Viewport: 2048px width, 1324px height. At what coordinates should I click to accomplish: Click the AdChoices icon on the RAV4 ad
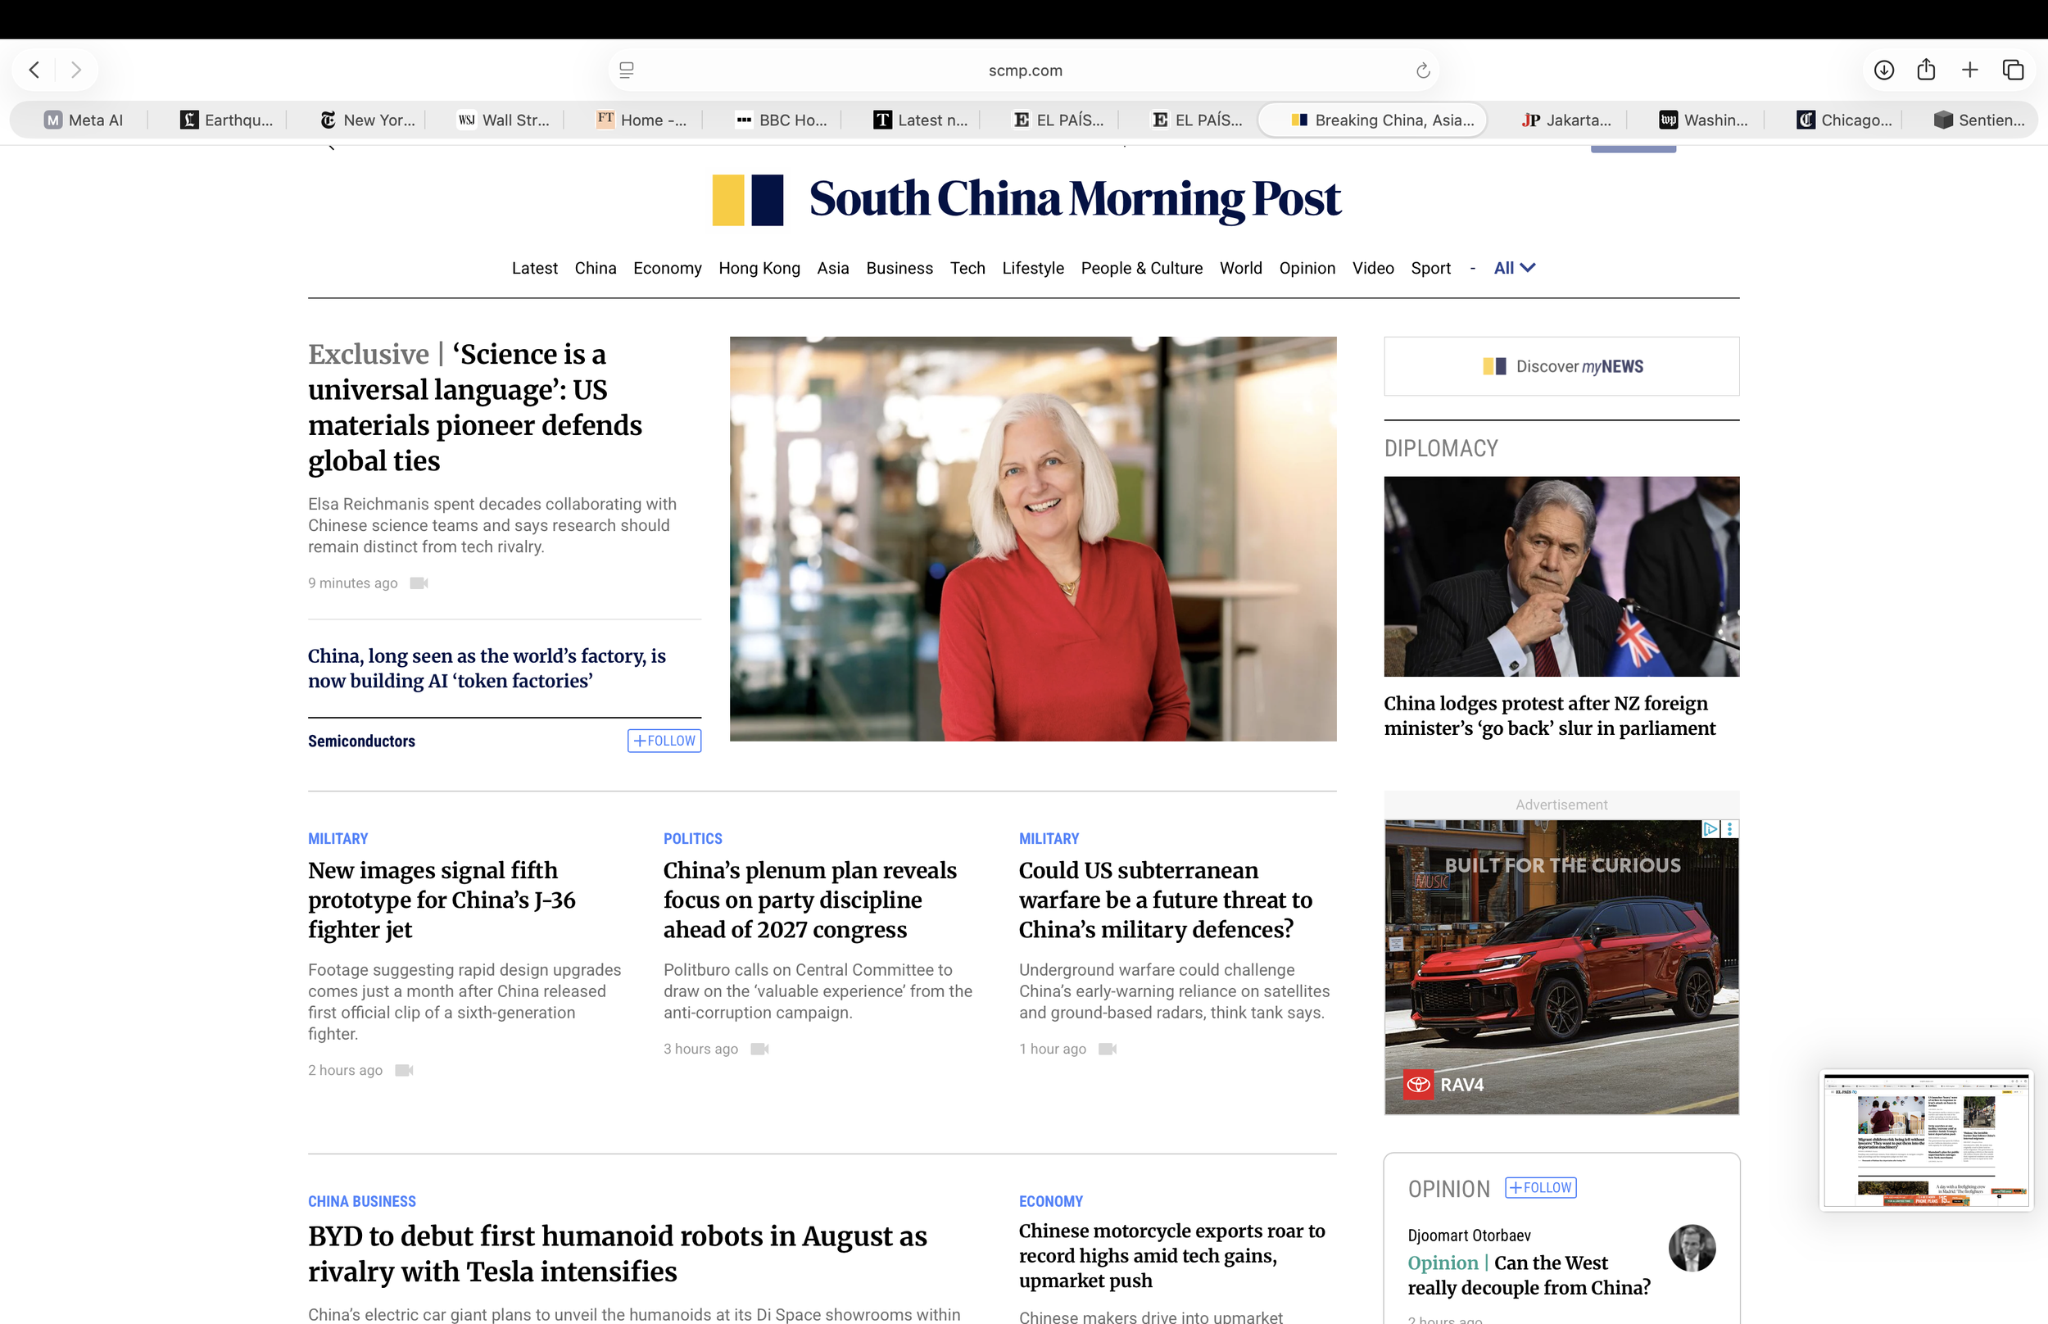1710,829
